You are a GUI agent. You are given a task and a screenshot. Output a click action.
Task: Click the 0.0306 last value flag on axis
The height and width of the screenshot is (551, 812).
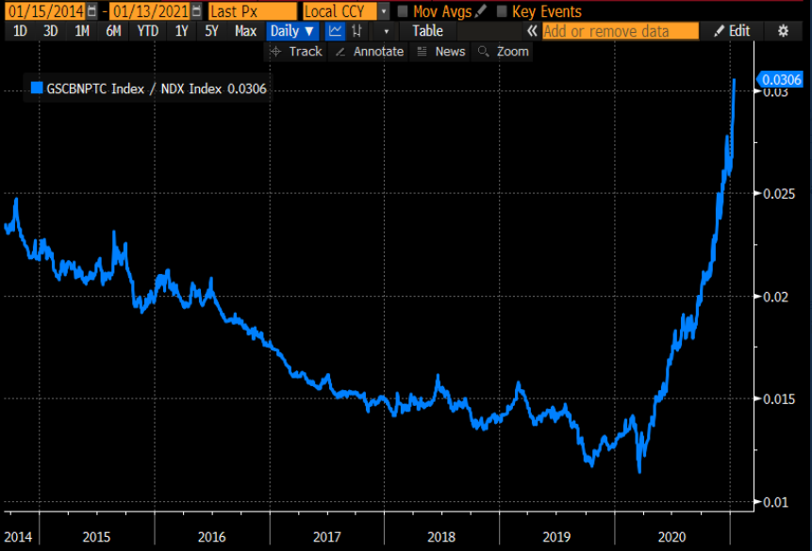click(781, 80)
